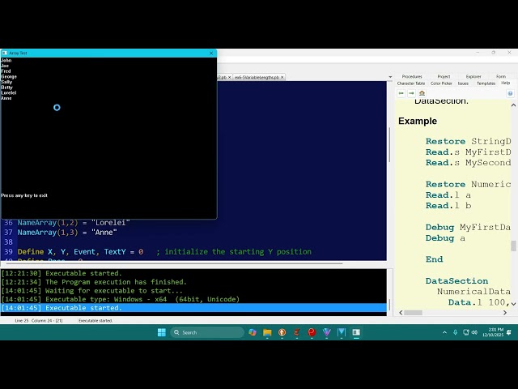This screenshot has height=389, width=518.
Task: Click the 'Example' heading in Help
Action: pos(418,121)
